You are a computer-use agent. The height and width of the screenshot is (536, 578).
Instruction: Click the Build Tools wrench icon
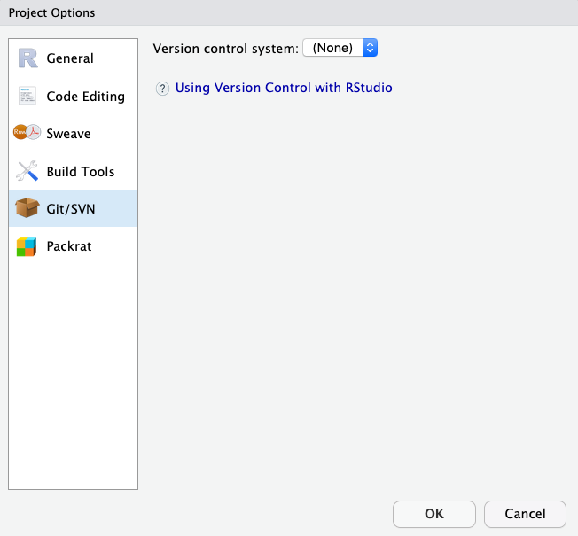27,171
